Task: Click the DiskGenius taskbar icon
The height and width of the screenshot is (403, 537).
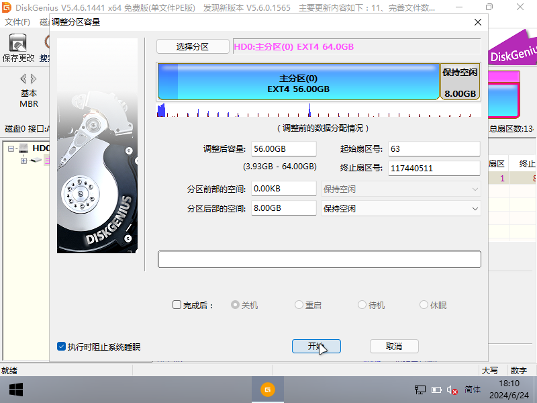Action: [x=267, y=390]
